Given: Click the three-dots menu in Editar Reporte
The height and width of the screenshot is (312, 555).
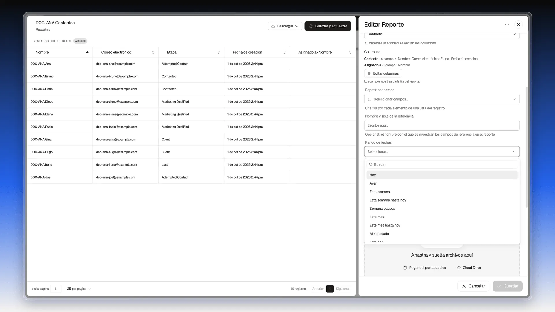Looking at the screenshot, I should (507, 25).
